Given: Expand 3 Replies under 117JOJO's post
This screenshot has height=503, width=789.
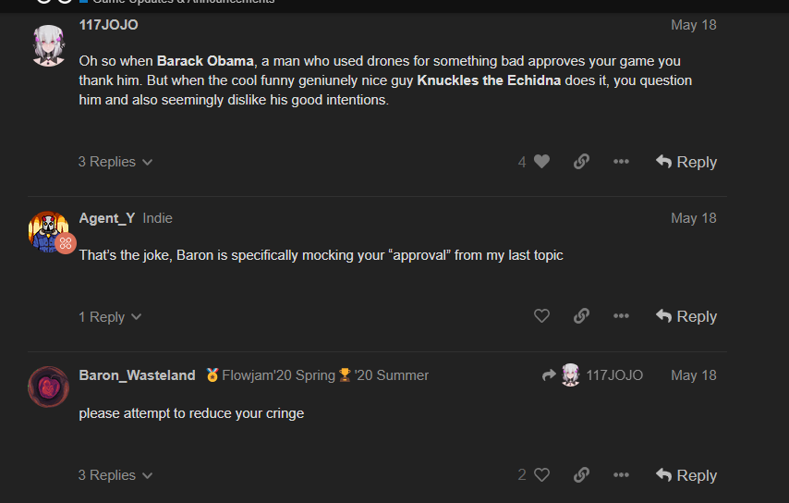Looking at the screenshot, I should pos(115,162).
